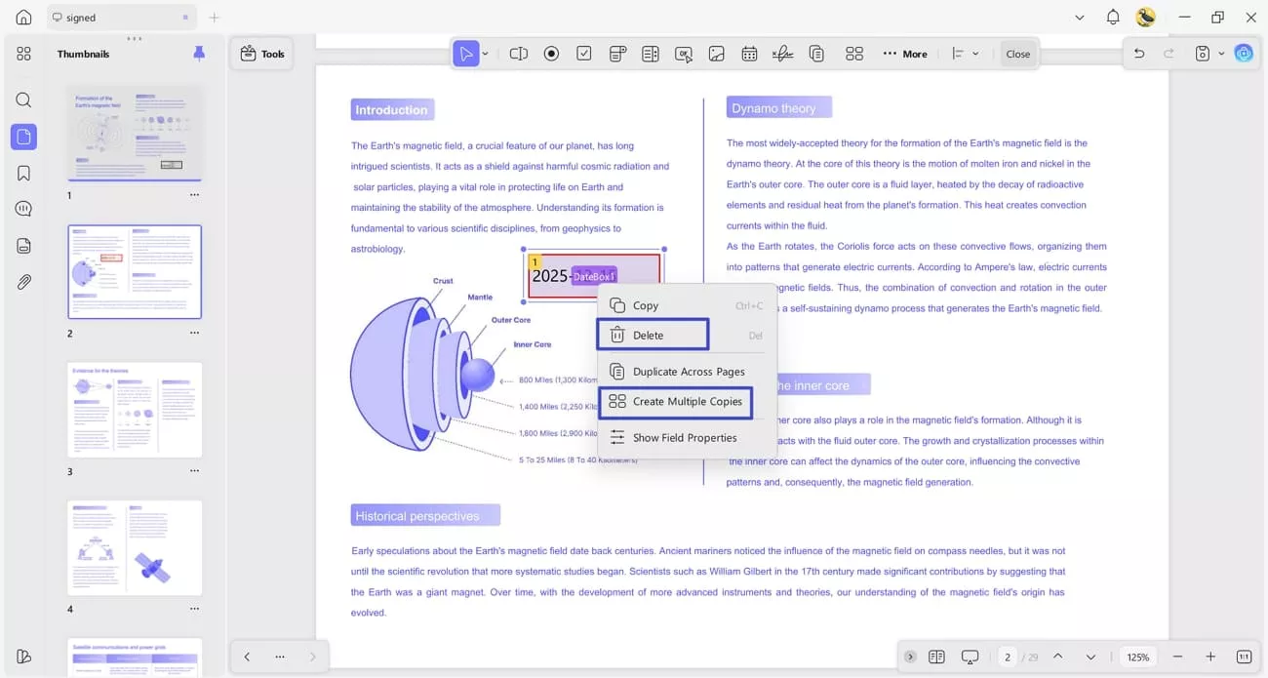Zoom in with plus button
Viewport: 1268px width, 678px height.
(1210, 657)
